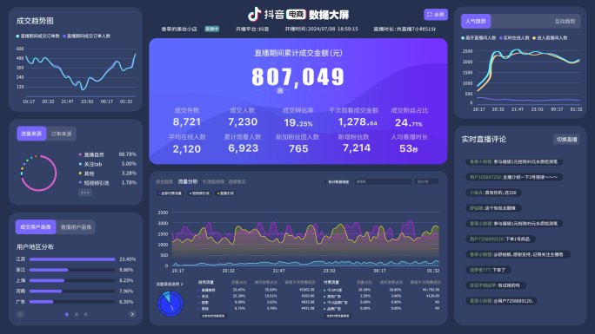Click 新加粉丝团人数 value 765
The width and height of the screenshot is (595, 334).
point(298,148)
